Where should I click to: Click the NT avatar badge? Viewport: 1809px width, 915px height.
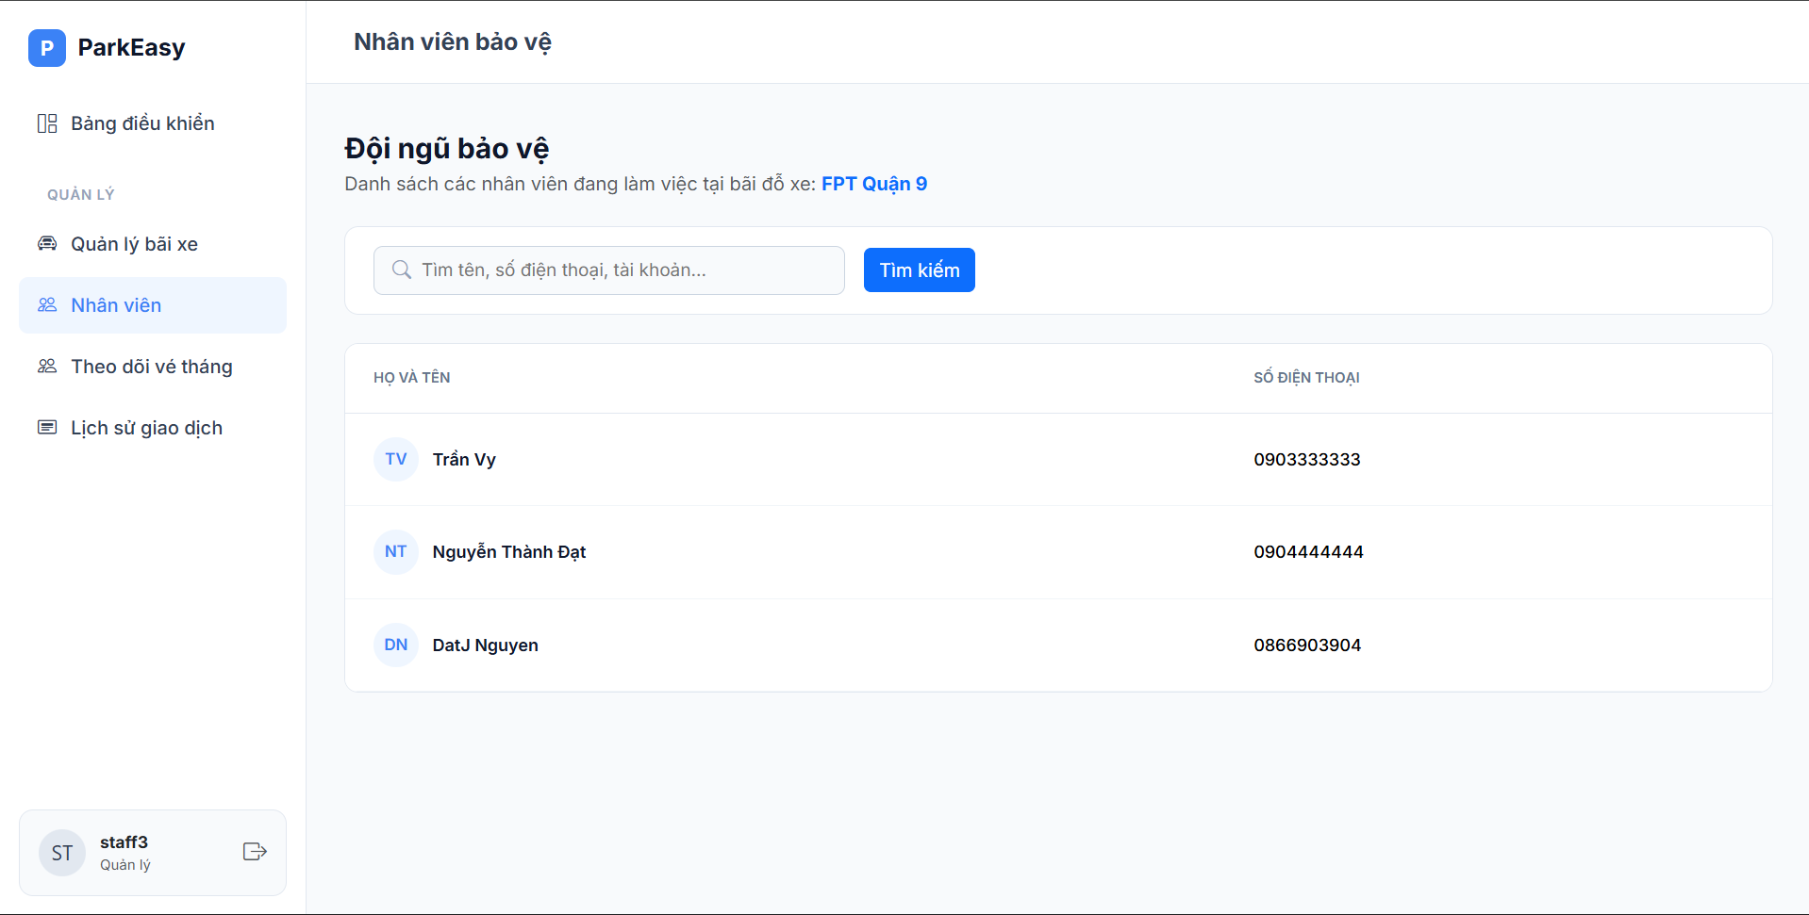point(396,552)
